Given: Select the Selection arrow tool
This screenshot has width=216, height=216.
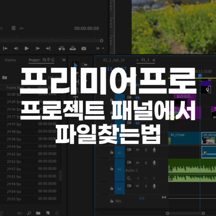Looking at the screenshot, I should [76, 65].
